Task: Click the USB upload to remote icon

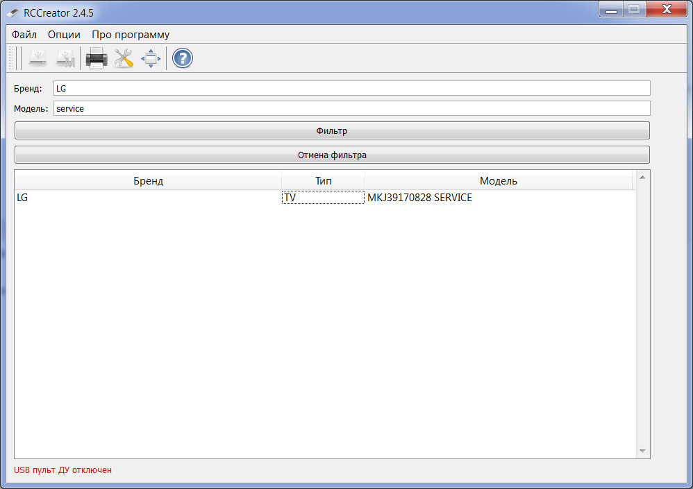Action: pyautogui.click(x=38, y=59)
